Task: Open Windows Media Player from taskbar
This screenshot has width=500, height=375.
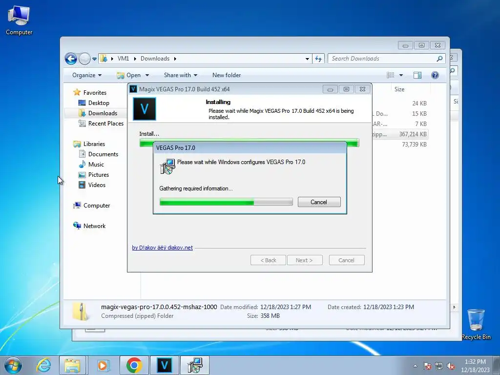Action: (x=103, y=365)
